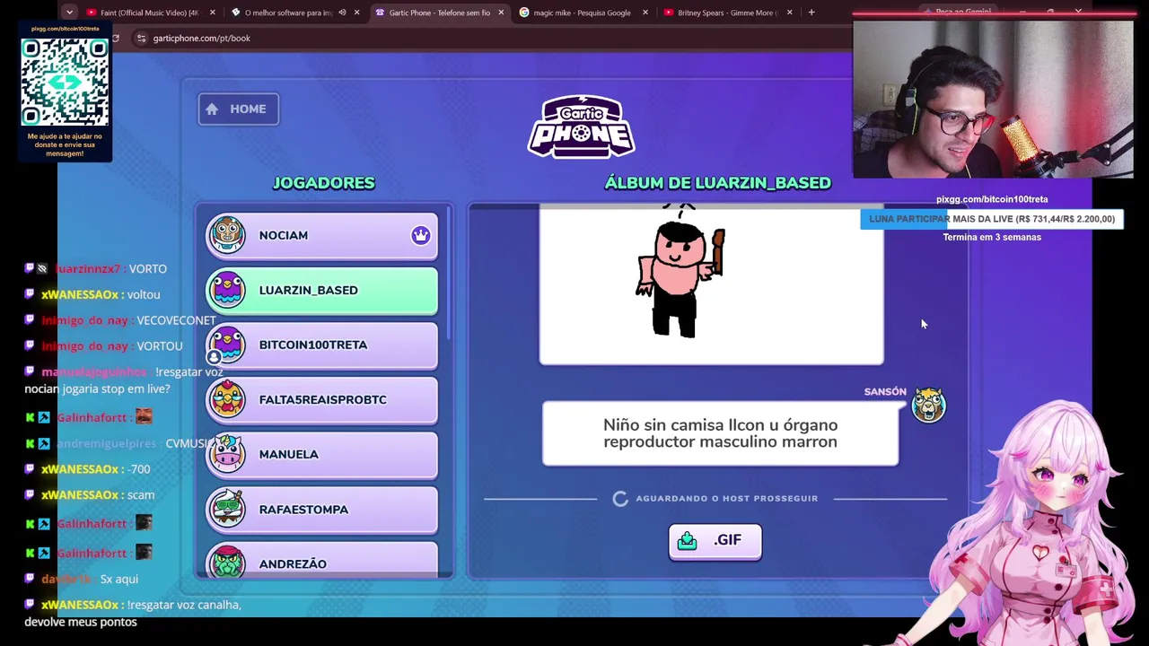
Task: Click the JOGADORES heading
Action: click(323, 183)
